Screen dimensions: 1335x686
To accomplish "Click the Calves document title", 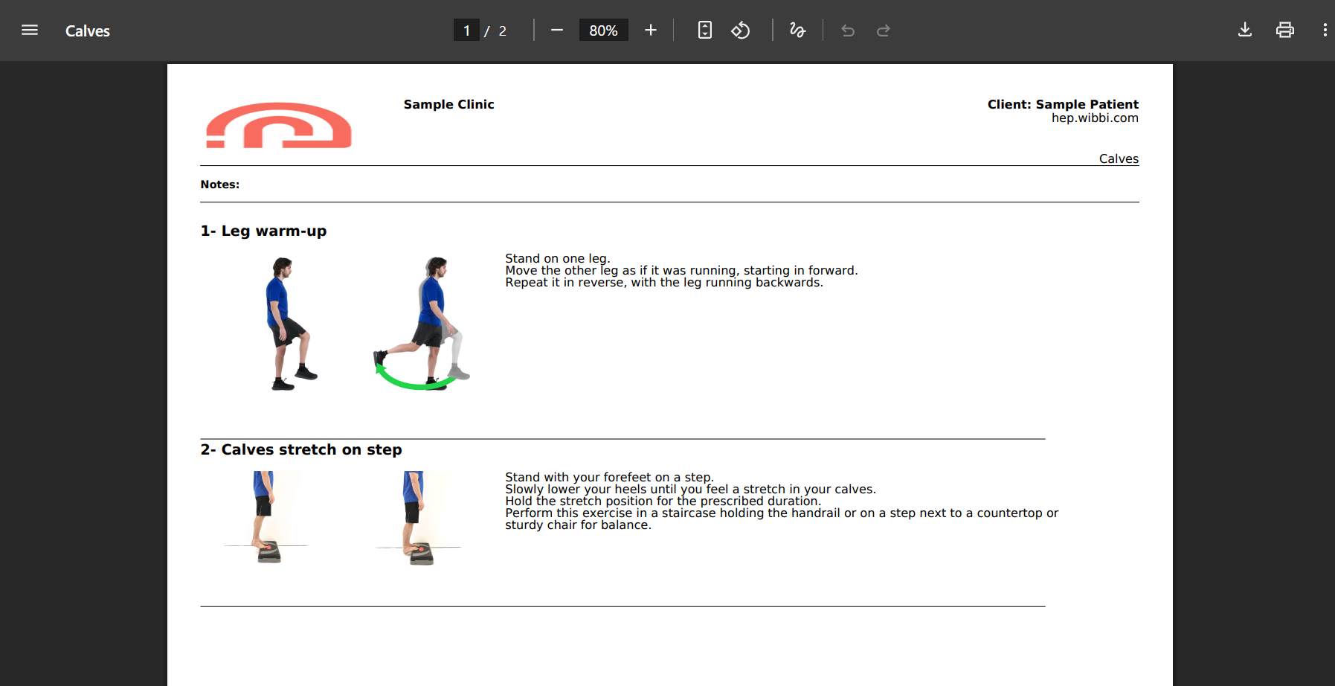I will [x=88, y=31].
